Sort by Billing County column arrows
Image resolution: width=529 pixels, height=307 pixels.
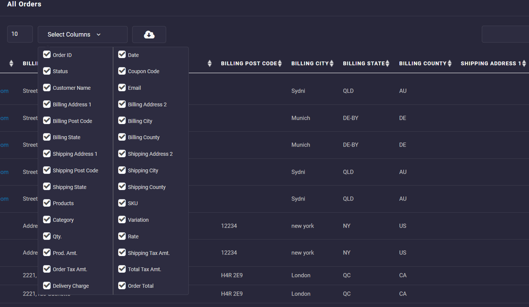pyautogui.click(x=449, y=64)
